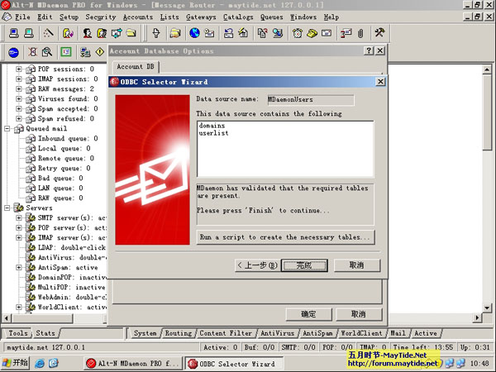Click the pushpin toolbar icon
This screenshot has height=372, width=496.
pyautogui.click(x=156, y=33)
